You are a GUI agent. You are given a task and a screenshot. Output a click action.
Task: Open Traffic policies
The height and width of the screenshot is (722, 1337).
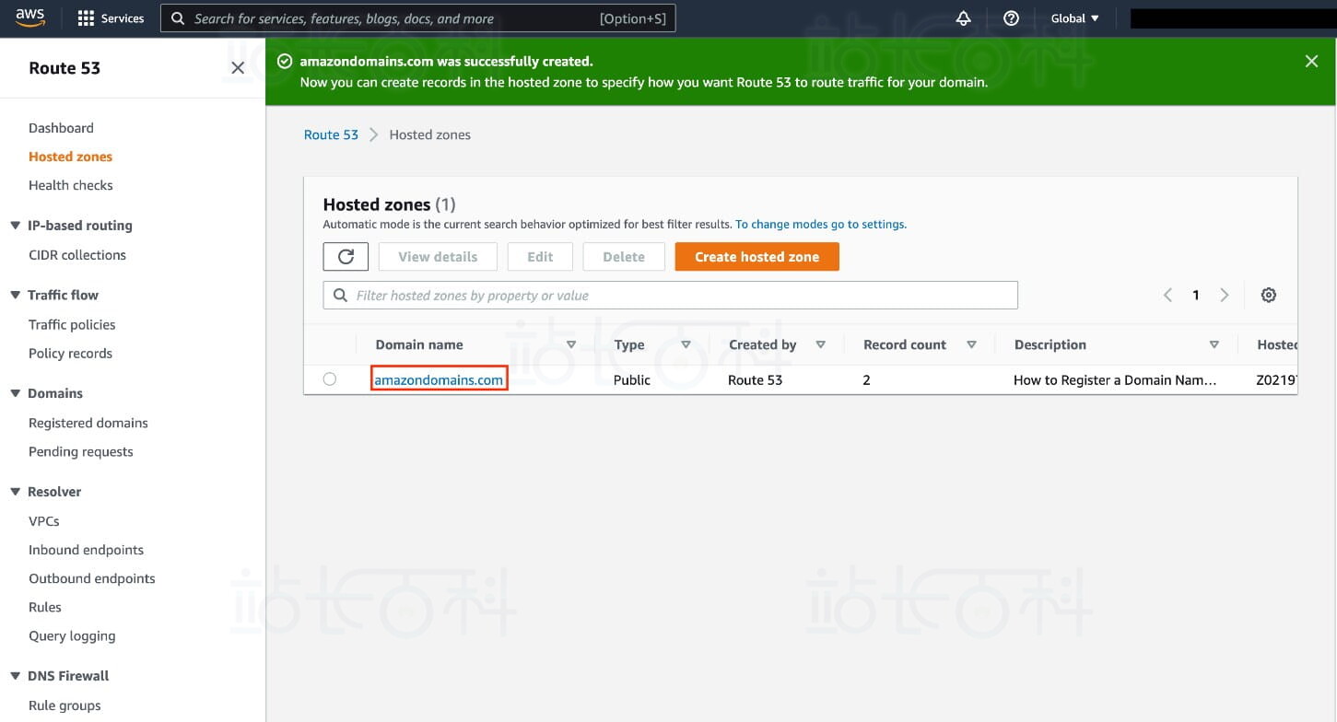coord(72,325)
